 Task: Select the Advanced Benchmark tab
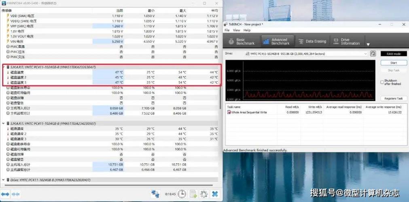click(277, 42)
